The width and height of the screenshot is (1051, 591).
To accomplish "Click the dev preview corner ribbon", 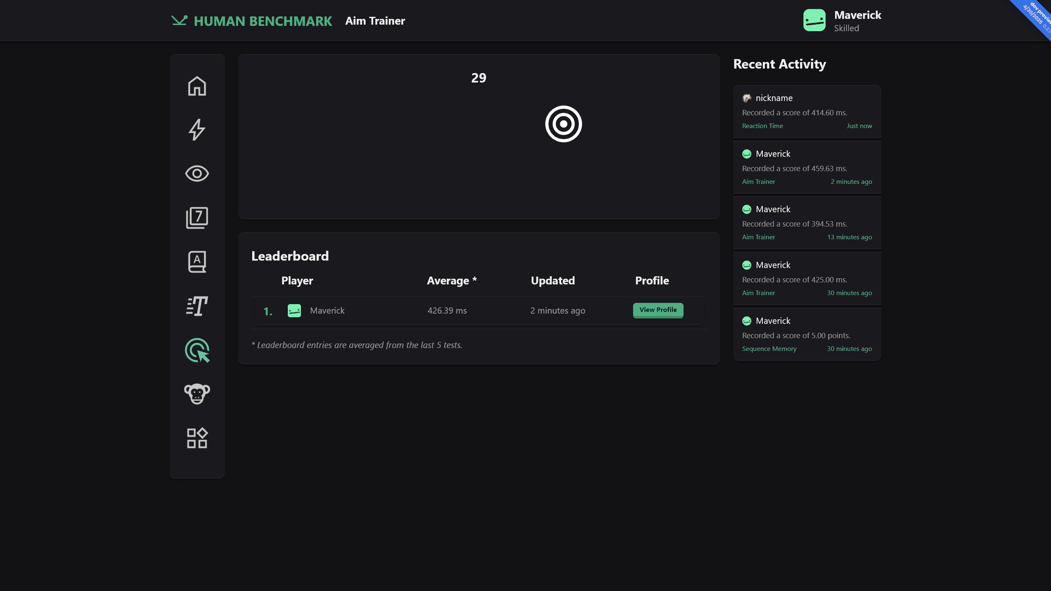I will [x=1035, y=16].
